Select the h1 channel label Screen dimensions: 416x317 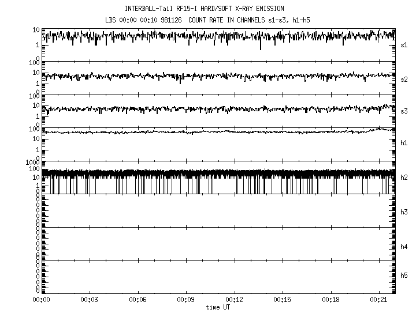tap(404, 143)
